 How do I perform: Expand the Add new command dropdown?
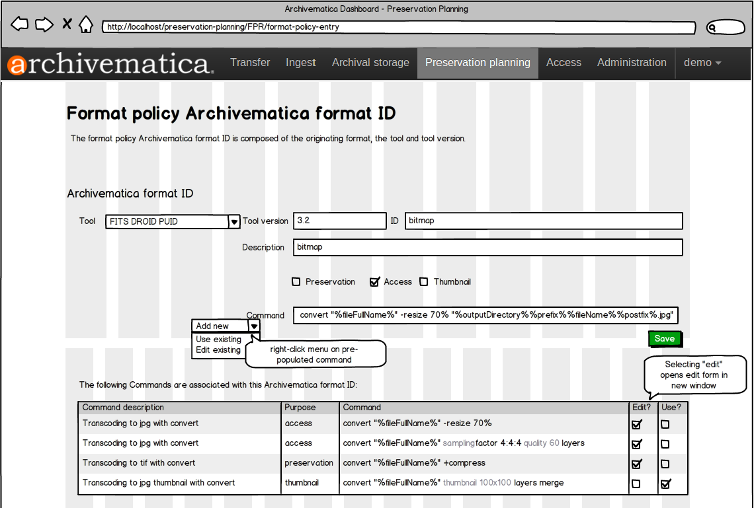click(x=254, y=326)
